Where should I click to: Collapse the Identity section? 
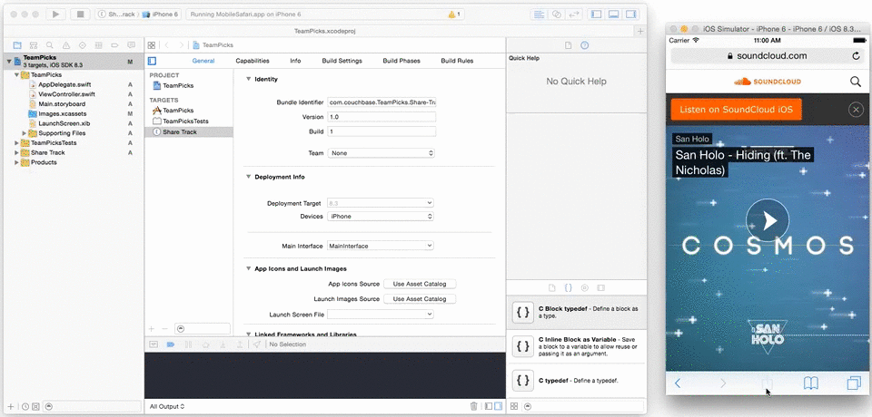tap(248, 80)
